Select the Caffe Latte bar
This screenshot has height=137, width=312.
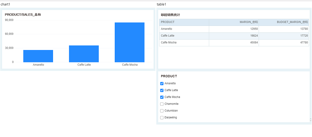click(x=84, y=54)
